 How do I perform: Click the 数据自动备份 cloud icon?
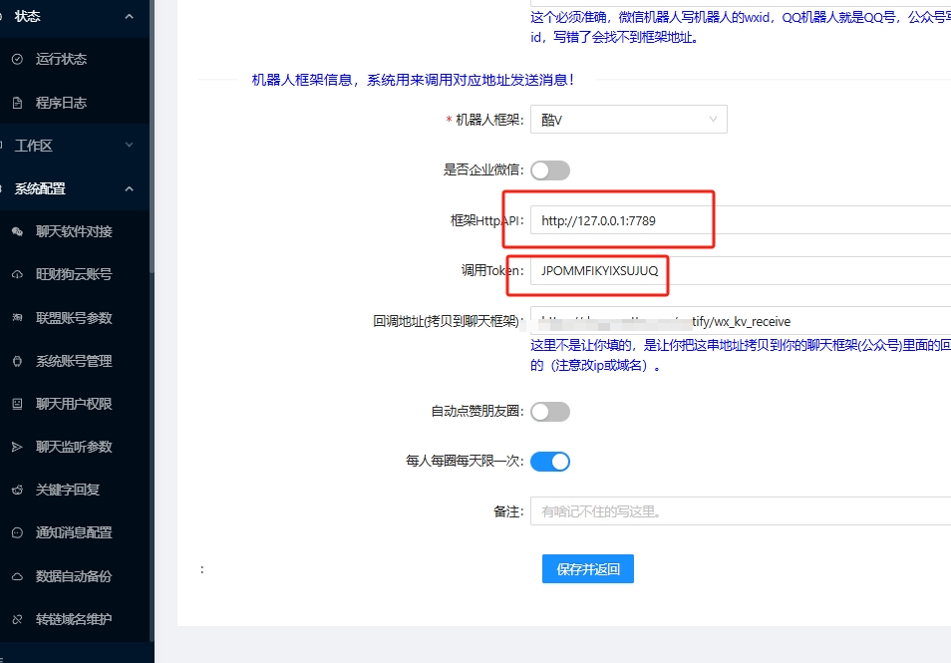click(x=17, y=576)
